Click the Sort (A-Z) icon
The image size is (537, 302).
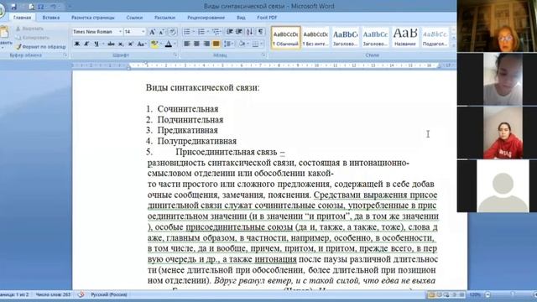pyautogui.click(x=250, y=32)
